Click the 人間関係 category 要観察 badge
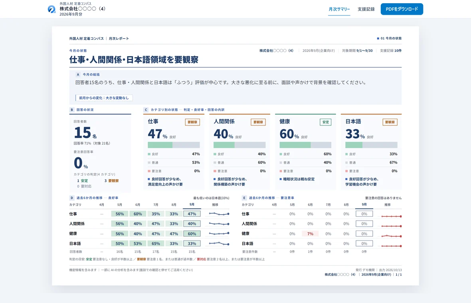 click(x=258, y=122)
